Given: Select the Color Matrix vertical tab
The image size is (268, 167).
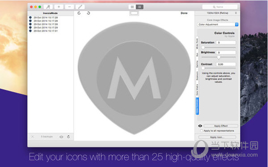Looking at the screenshot, I should click(x=197, y=90).
